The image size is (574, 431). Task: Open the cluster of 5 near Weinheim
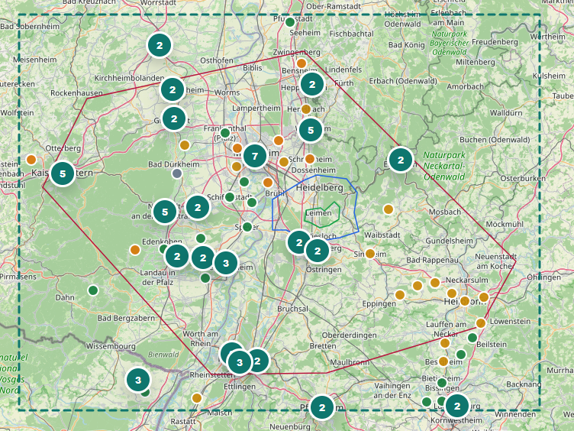point(311,130)
